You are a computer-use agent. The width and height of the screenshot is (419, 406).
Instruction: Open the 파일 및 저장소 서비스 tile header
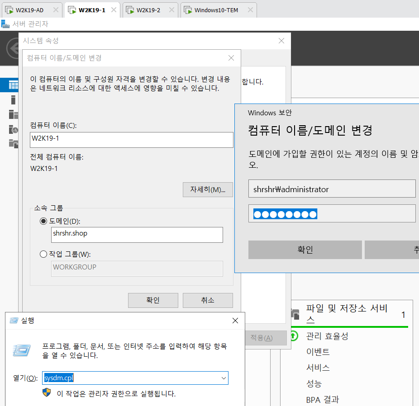click(347, 314)
